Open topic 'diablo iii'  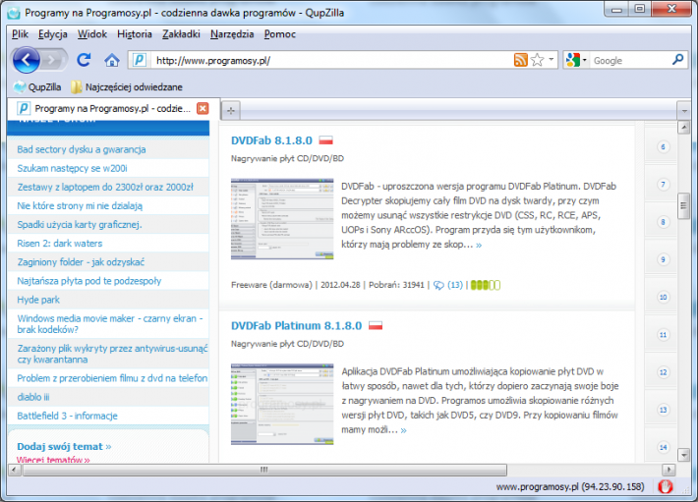click(x=33, y=397)
